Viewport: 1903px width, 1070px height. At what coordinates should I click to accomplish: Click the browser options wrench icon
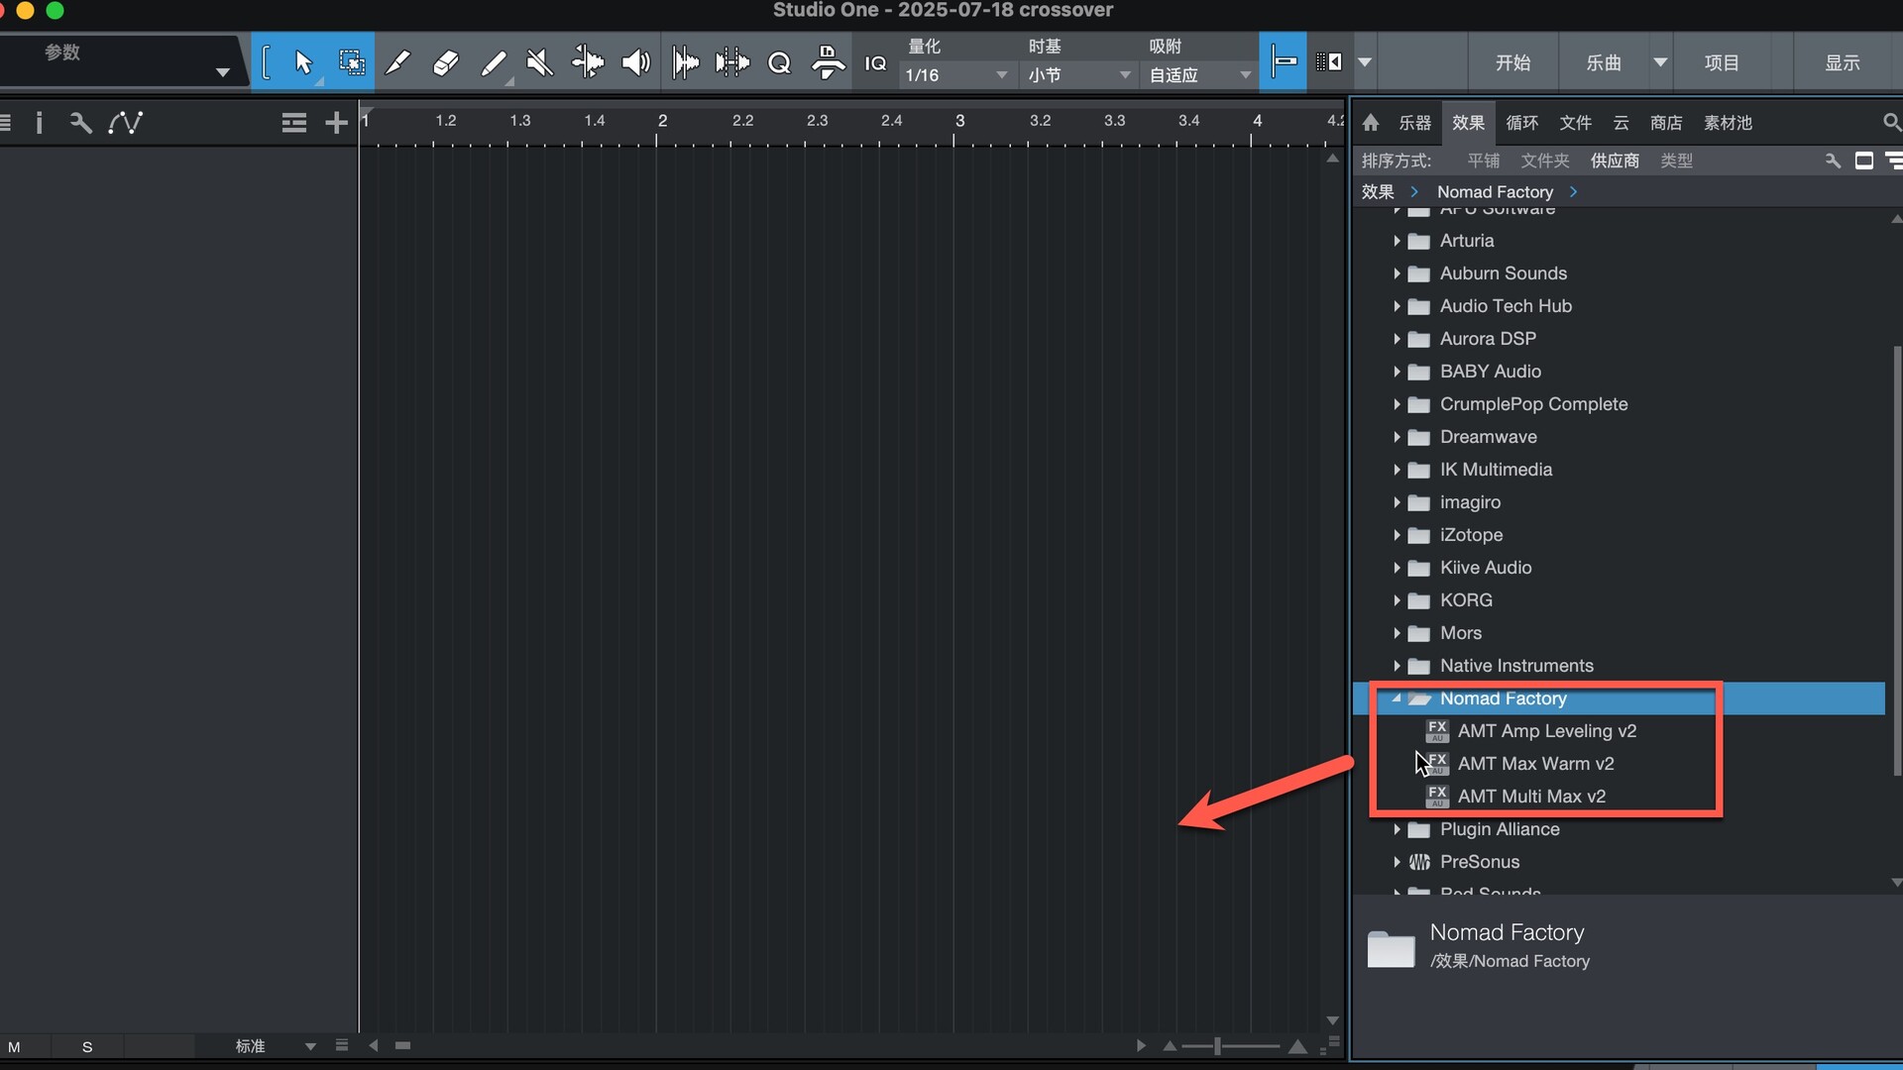pyautogui.click(x=1833, y=160)
